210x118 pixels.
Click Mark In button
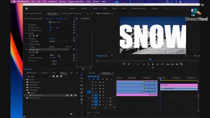click(x=134, y=64)
